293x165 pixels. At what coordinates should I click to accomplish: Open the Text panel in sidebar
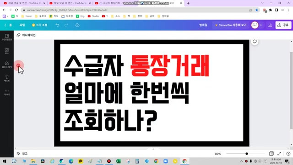tap(7, 78)
